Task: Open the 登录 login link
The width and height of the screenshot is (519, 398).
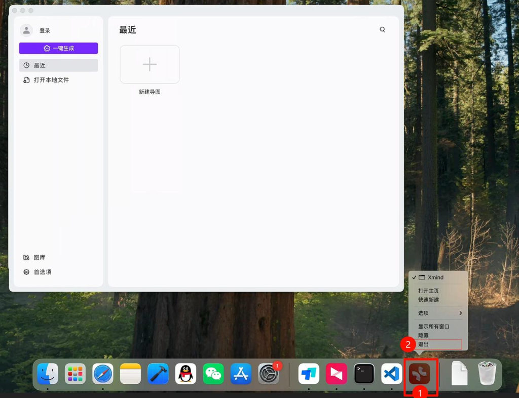Action: (x=45, y=31)
